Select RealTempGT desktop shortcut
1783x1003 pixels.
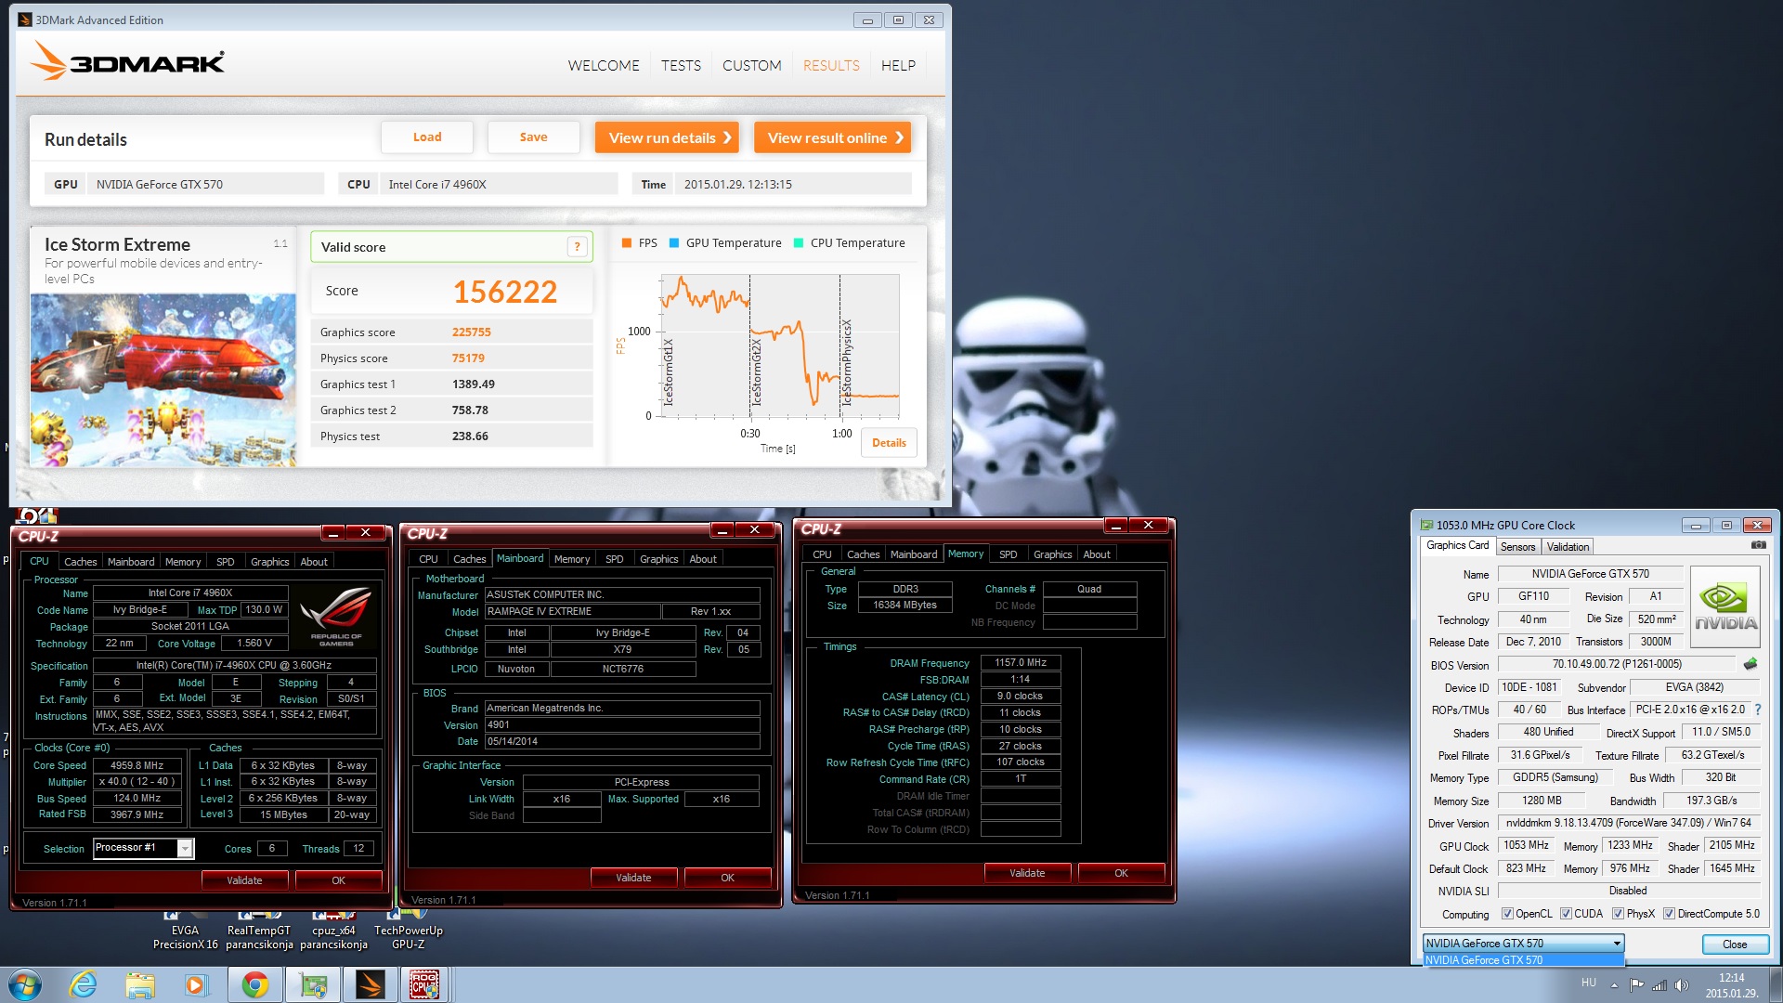click(259, 931)
